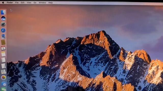
Task: Open the Apple menu
Action: pyautogui.click(x=3, y=3)
